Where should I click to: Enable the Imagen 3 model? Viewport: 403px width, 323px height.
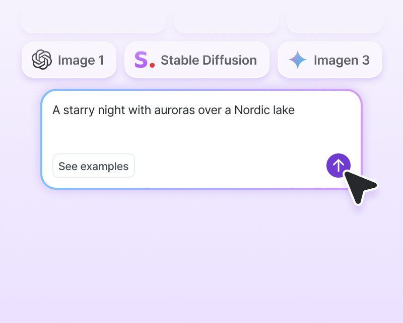[329, 60]
